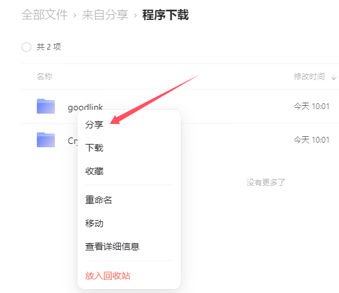Click 移动 in the context menu
The image size is (339, 293).
[94, 223]
